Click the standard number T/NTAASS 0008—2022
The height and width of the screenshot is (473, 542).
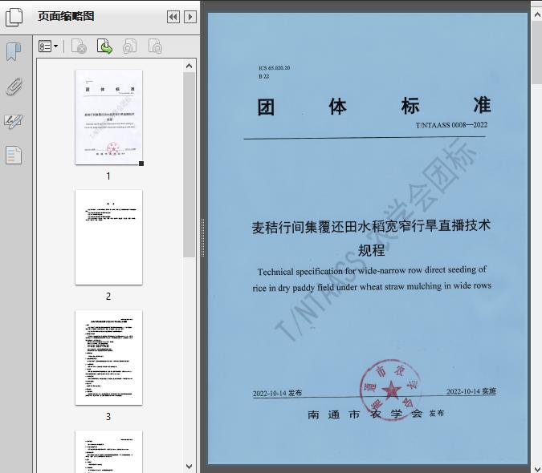pyautogui.click(x=451, y=125)
